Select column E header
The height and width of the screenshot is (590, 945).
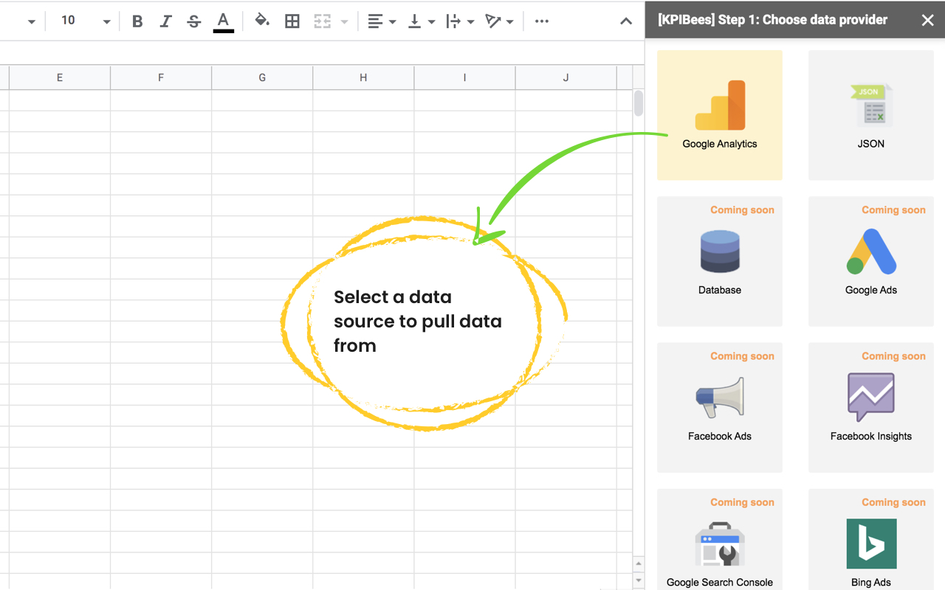point(60,77)
